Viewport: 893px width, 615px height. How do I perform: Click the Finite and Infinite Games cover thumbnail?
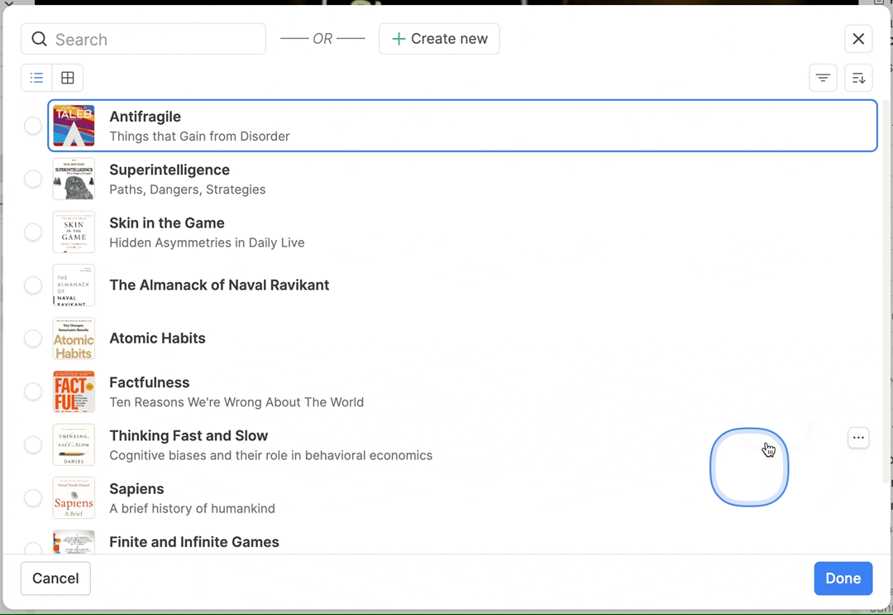click(x=74, y=542)
